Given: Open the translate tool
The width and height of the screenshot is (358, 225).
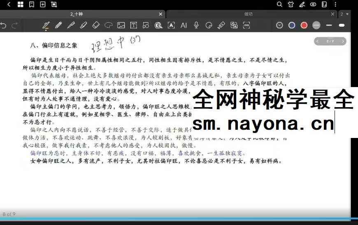Looking at the screenshot, I should click(234, 25).
